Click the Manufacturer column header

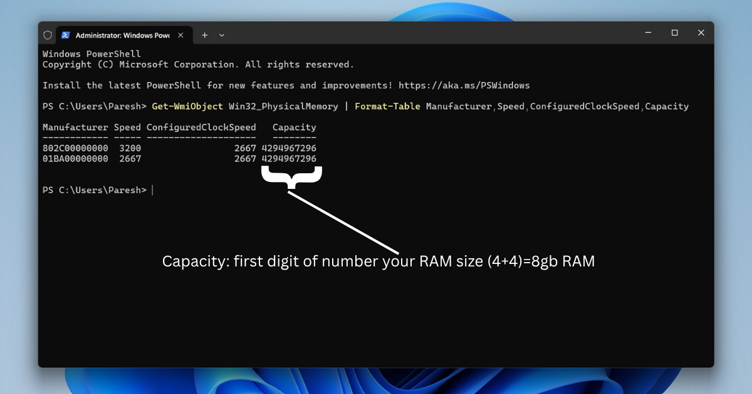(x=75, y=128)
